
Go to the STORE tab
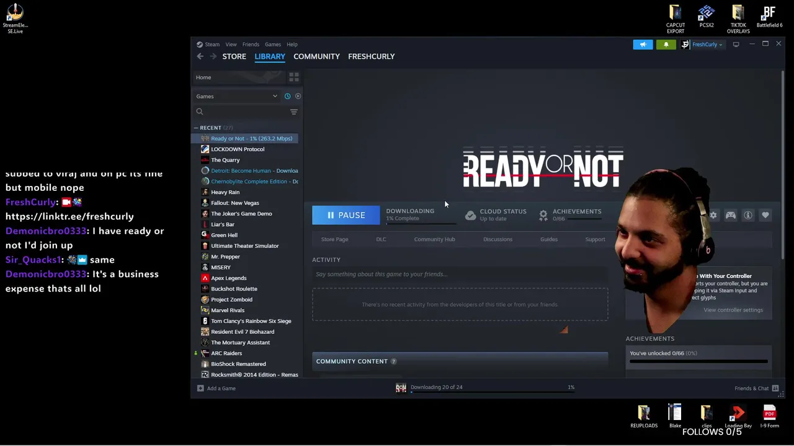coord(234,56)
